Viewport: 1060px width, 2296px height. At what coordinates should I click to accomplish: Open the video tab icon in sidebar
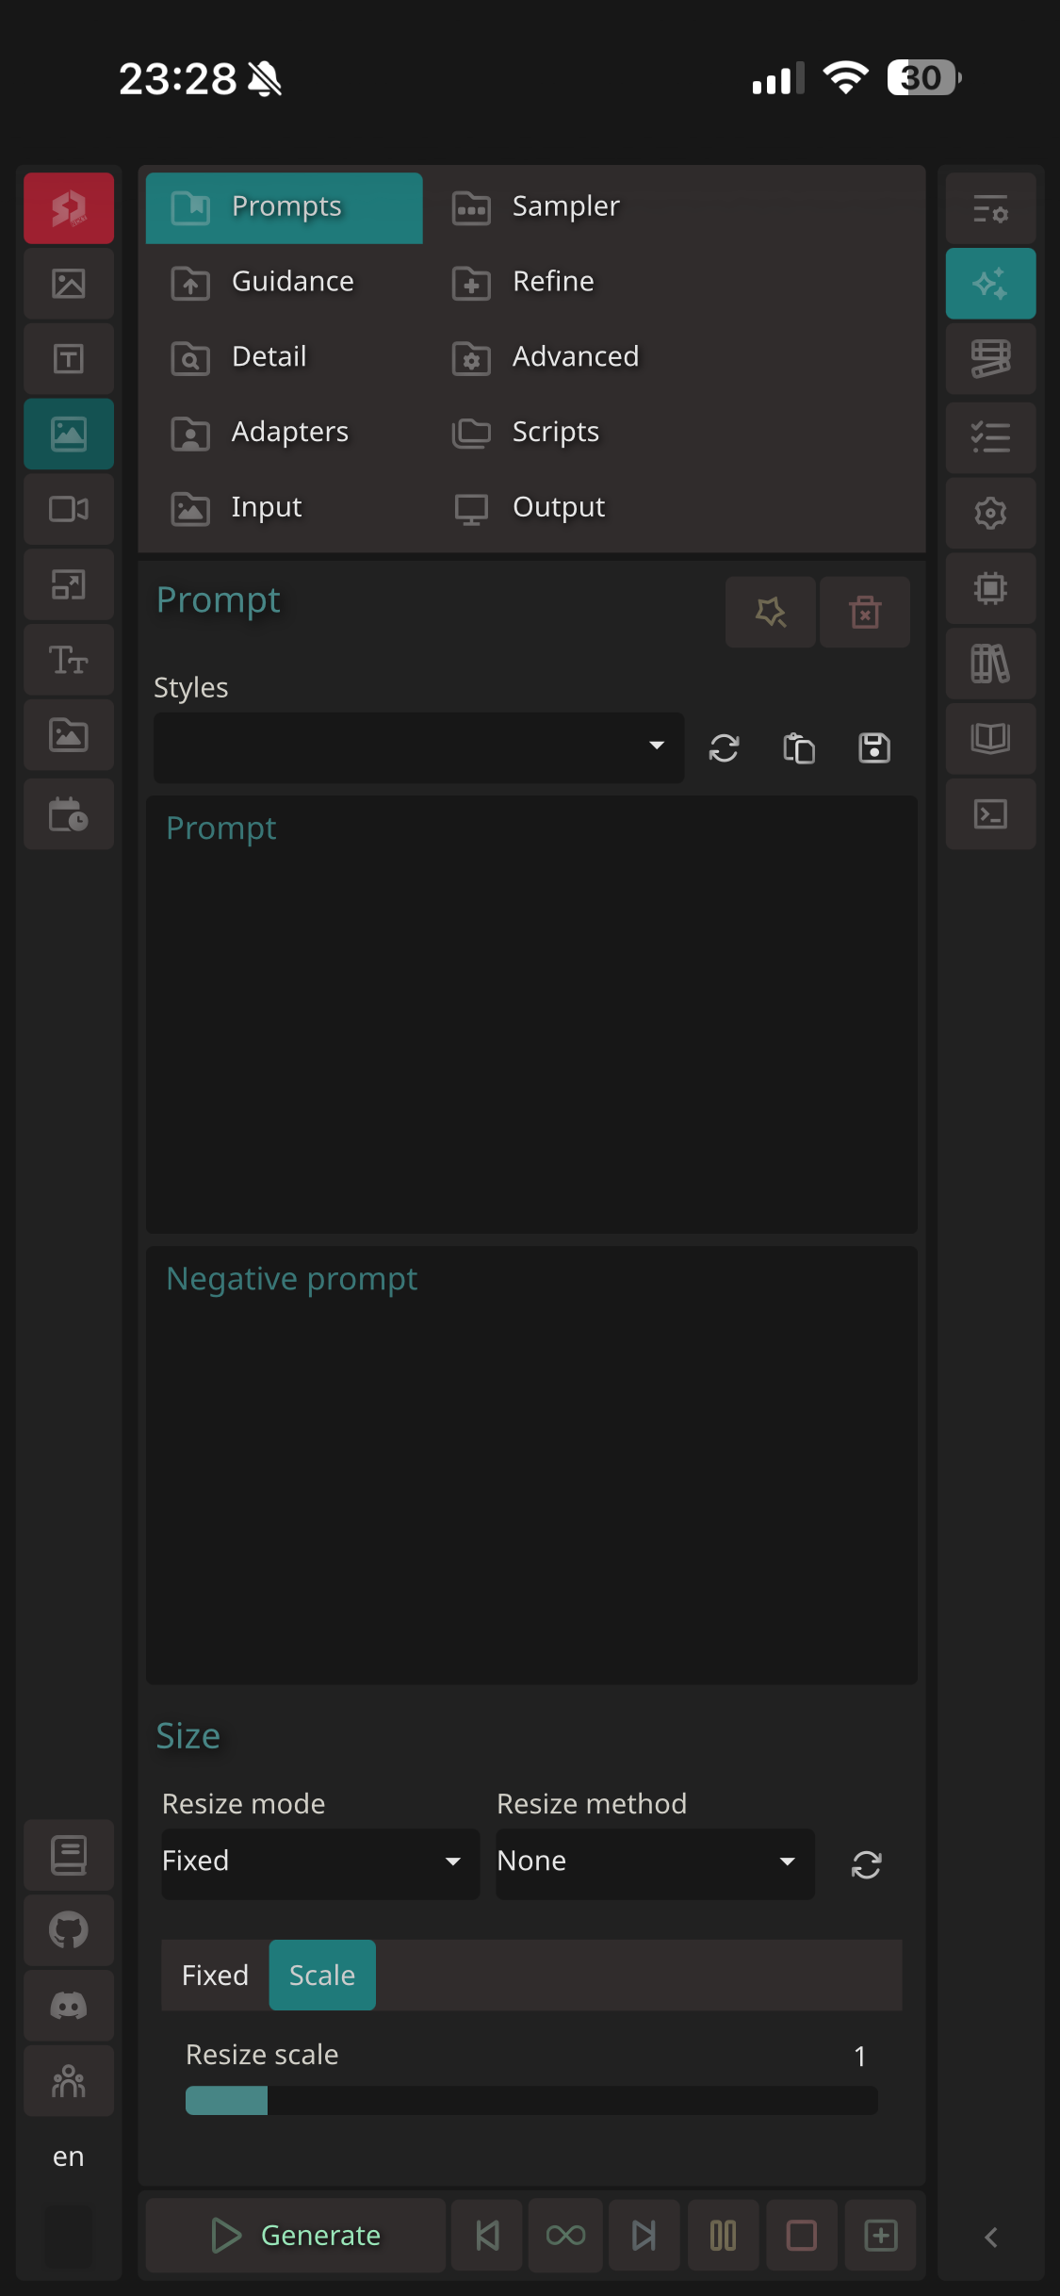pyautogui.click(x=69, y=510)
